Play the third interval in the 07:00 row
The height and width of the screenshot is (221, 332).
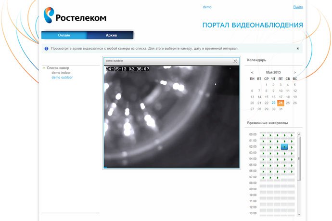tap(277, 178)
